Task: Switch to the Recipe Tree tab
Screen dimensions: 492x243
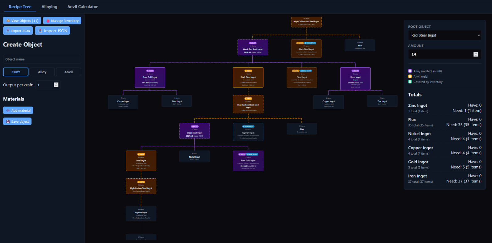Action: click(20, 6)
